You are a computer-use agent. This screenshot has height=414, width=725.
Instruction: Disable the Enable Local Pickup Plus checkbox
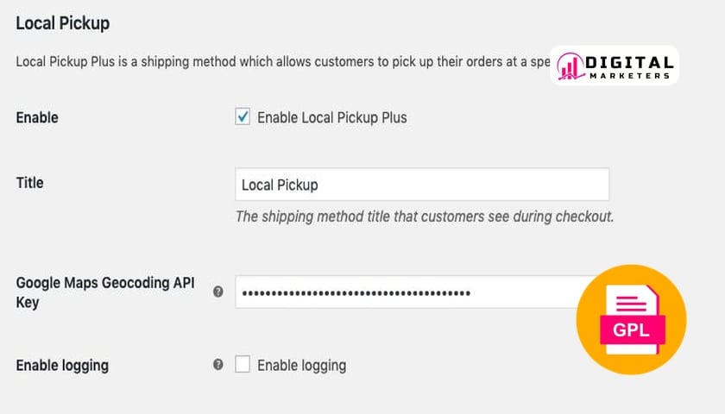coord(243,117)
